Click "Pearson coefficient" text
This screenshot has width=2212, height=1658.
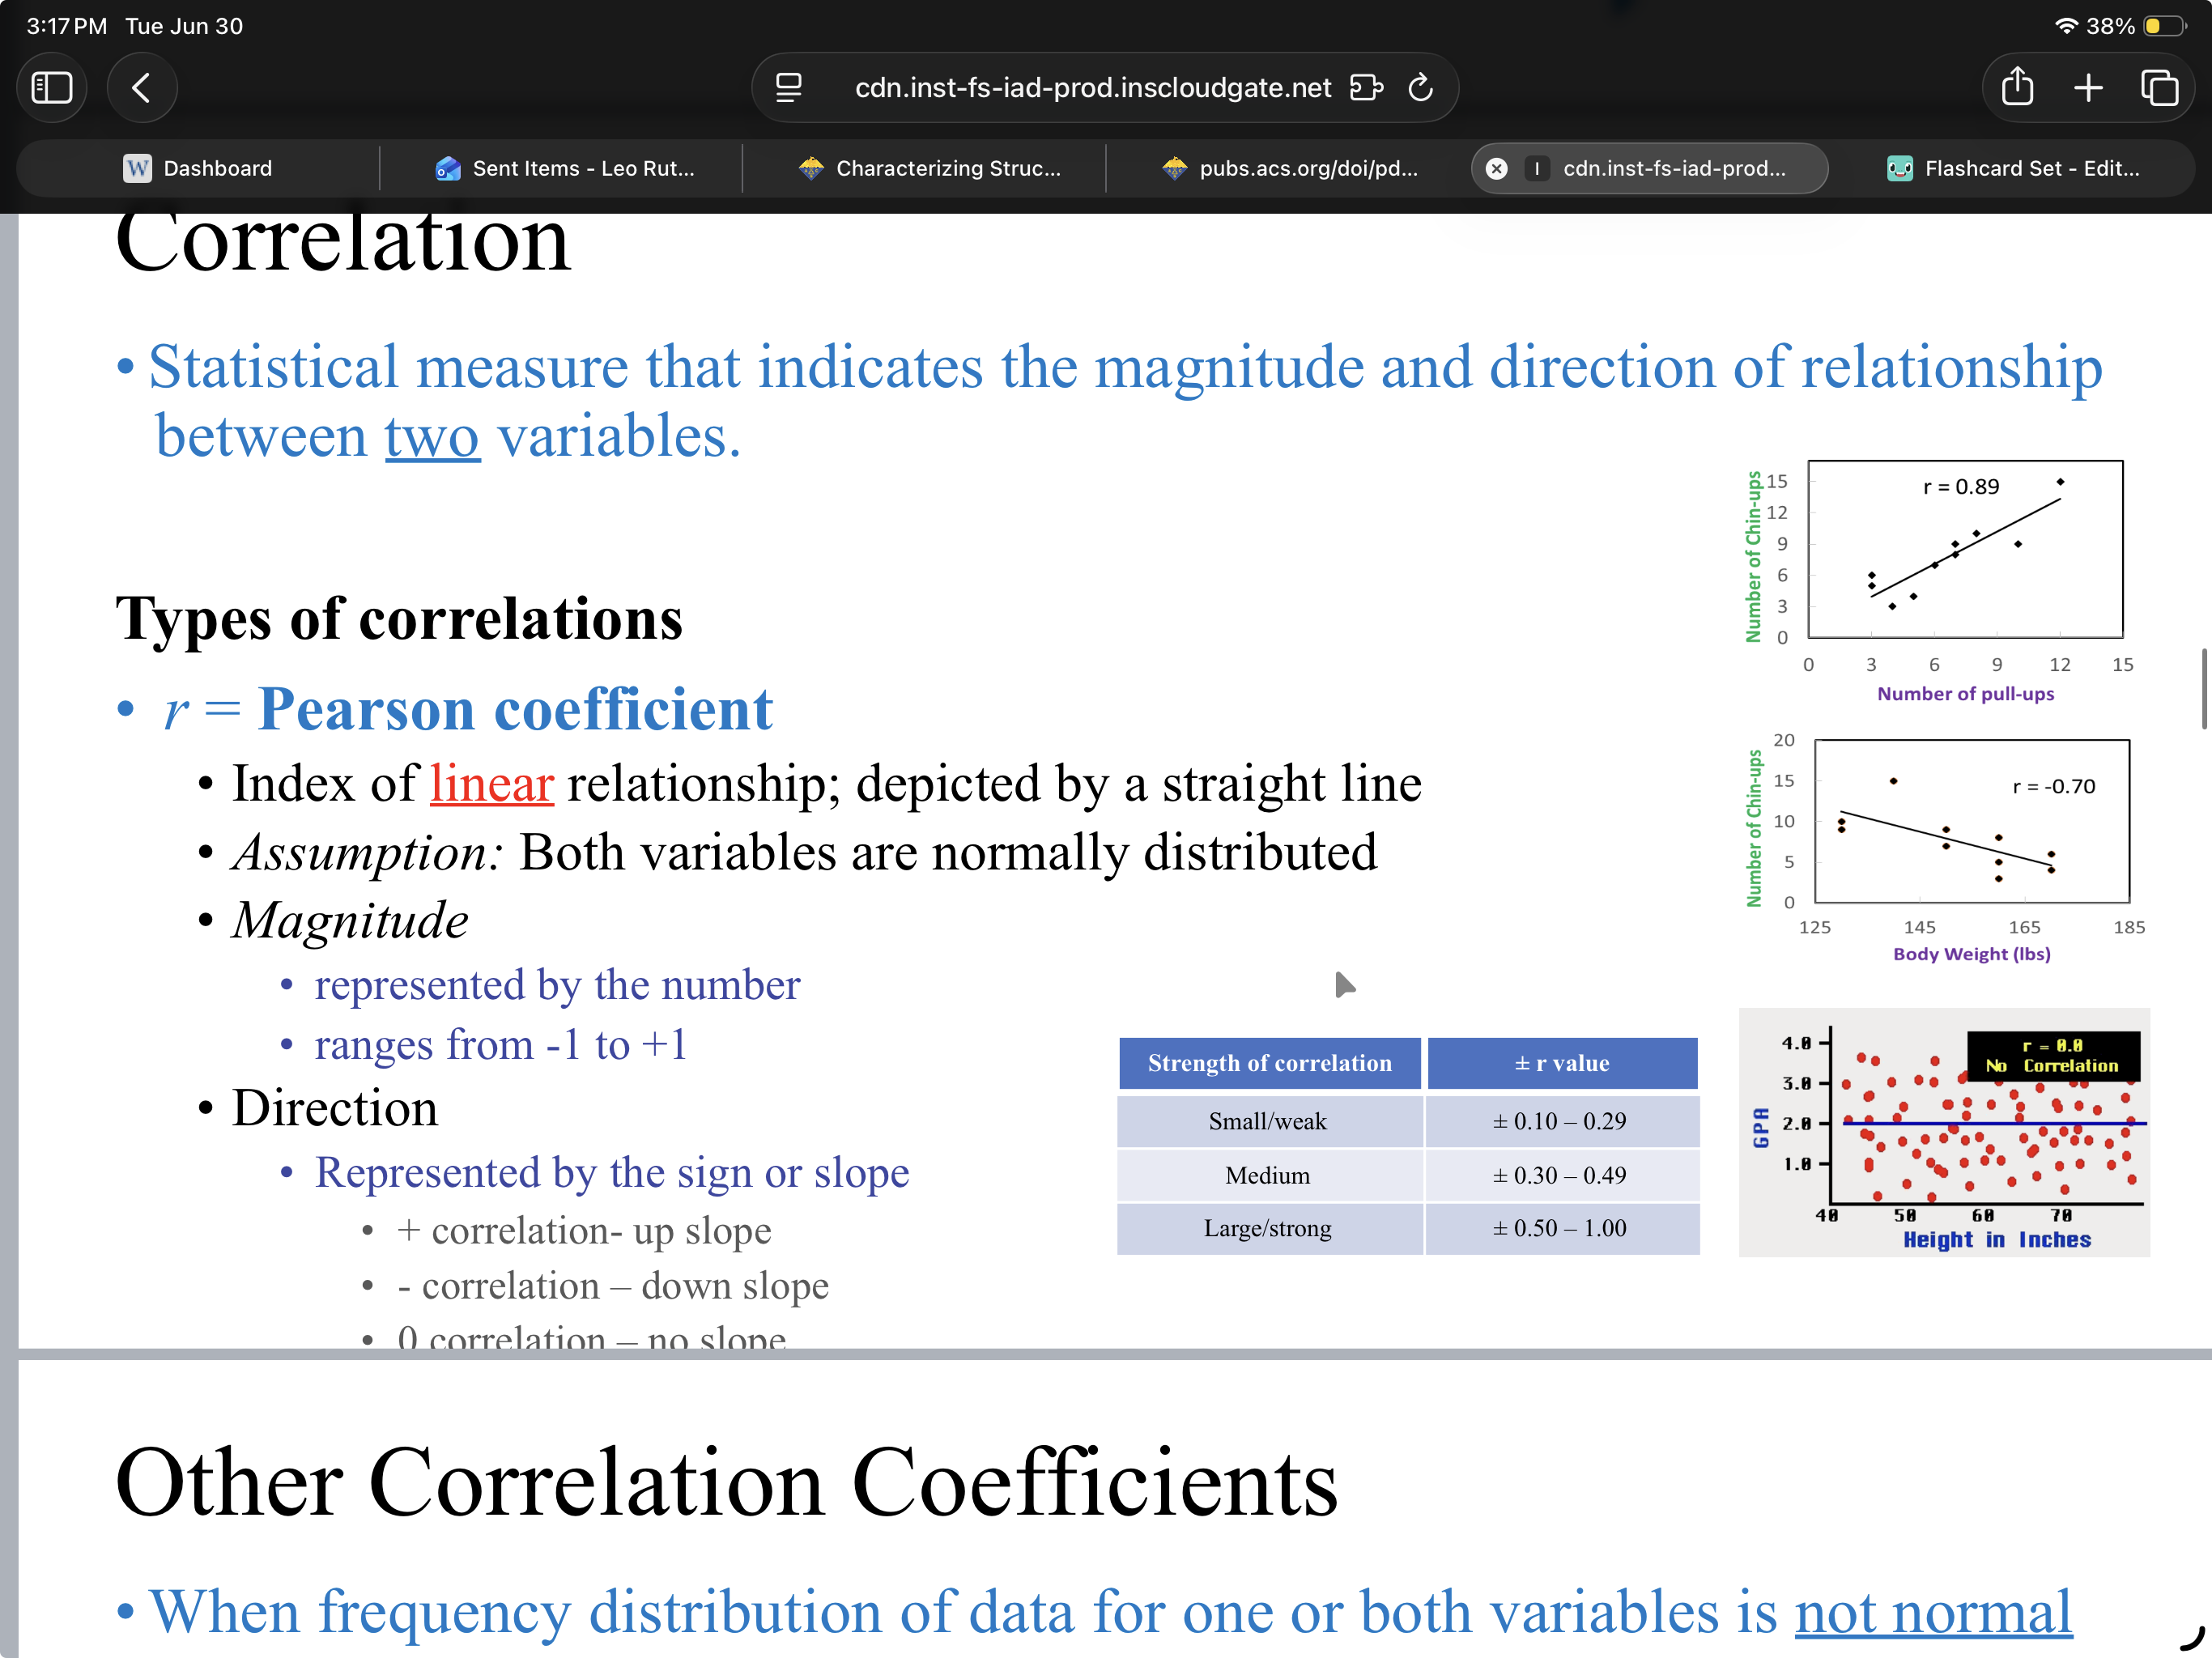tap(515, 709)
